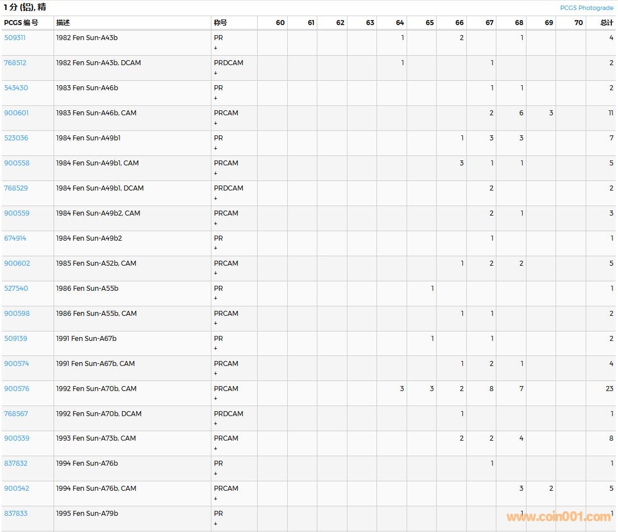This screenshot has height=532, width=618.
Task: Expand plus grades for 1985 Fen Sun-A52b, CAM
Action: point(216,274)
